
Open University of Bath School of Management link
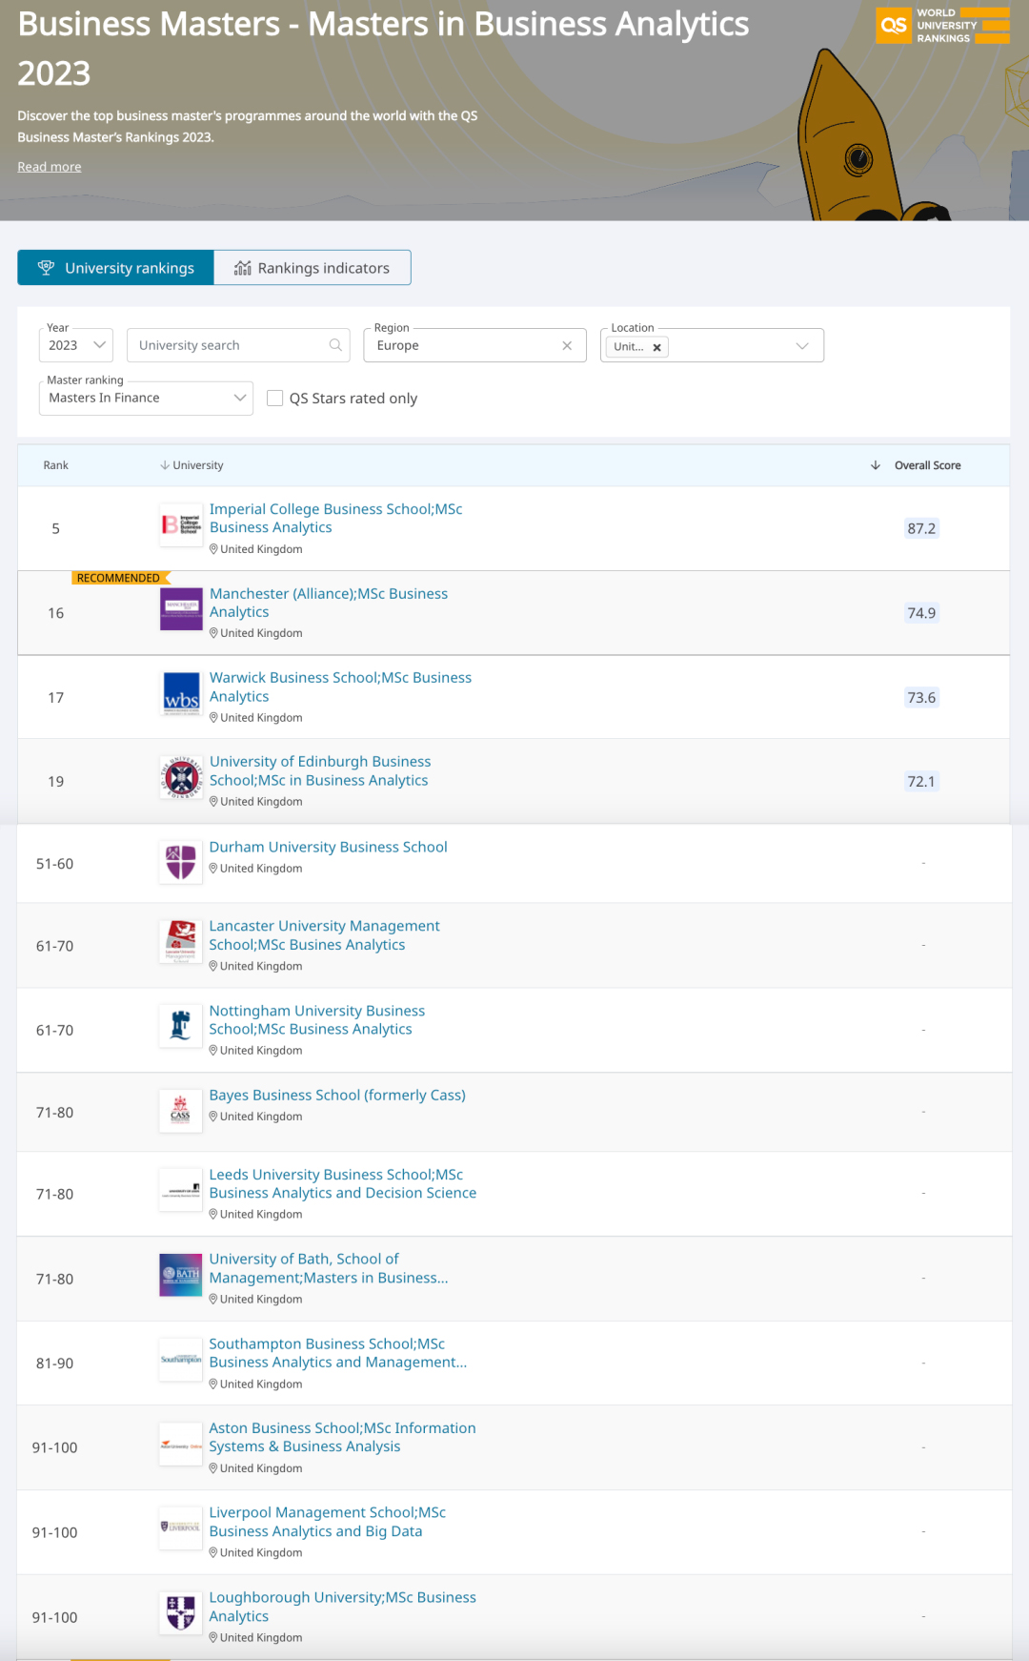pos(329,1268)
